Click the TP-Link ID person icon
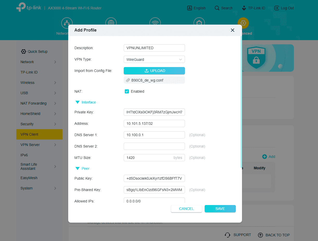The image size is (318, 241). click(244, 8)
